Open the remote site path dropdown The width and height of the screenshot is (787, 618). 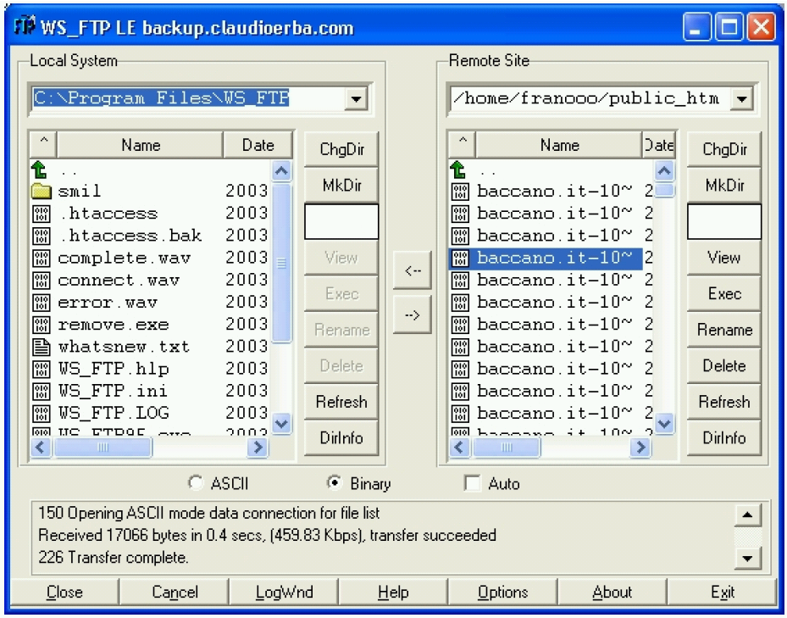(742, 99)
